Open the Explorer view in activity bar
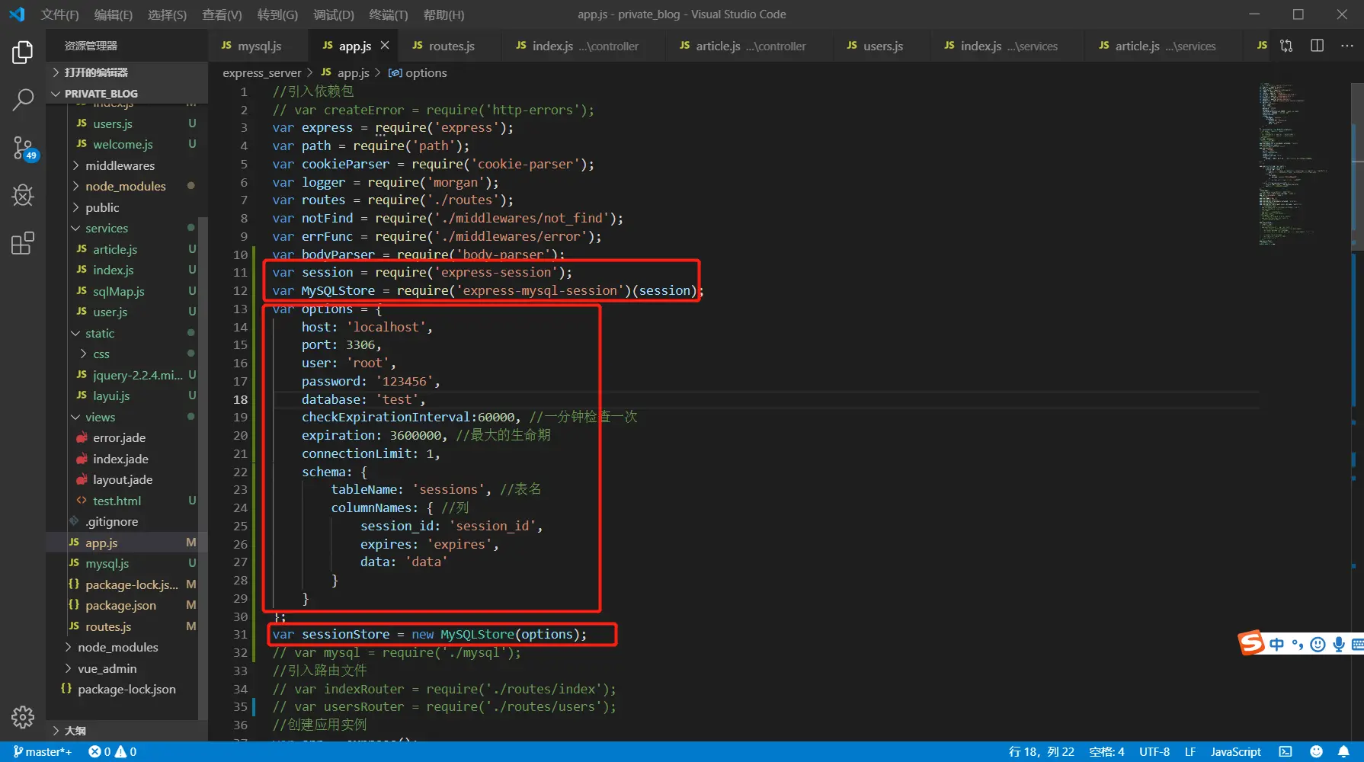 coord(23,52)
